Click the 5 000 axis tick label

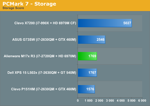pyautogui.click(x=131, y=100)
